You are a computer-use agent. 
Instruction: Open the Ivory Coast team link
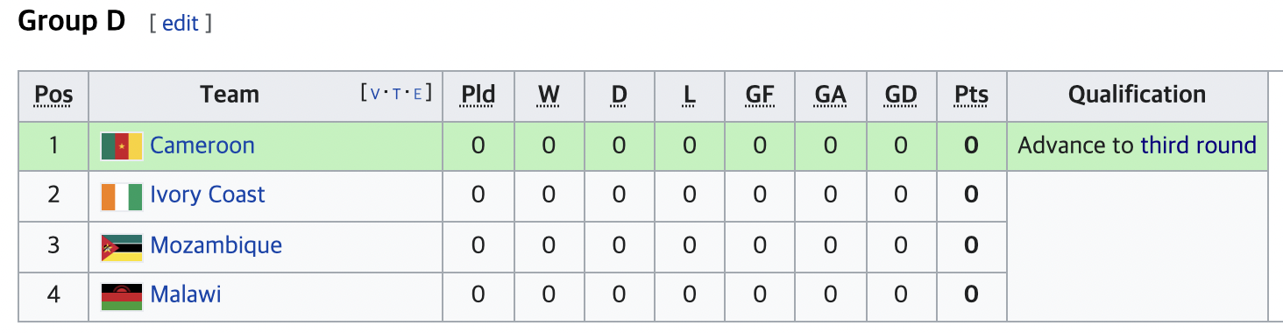[208, 195]
